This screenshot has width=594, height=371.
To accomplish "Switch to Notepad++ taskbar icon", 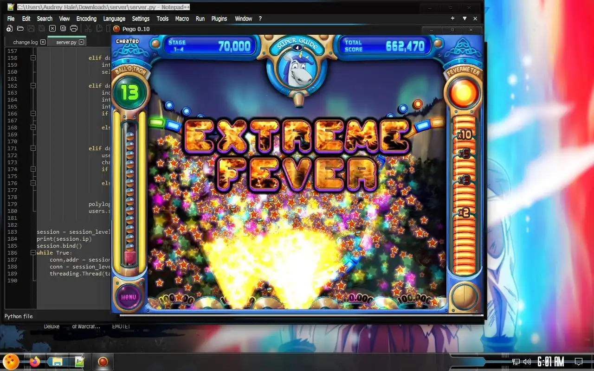I will [80, 362].
